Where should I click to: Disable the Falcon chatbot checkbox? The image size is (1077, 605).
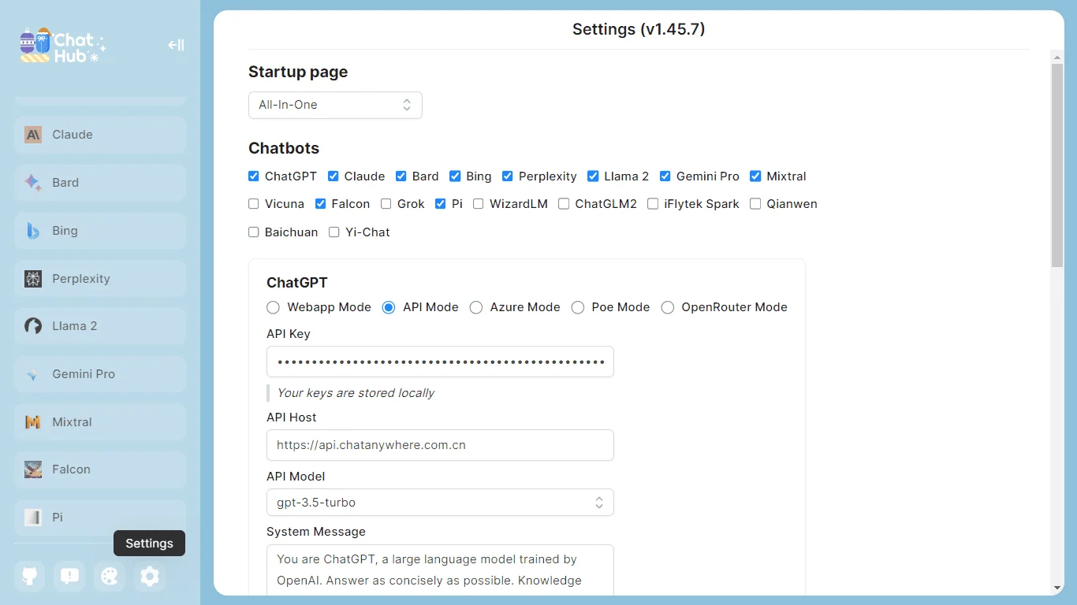coord(321,204)
